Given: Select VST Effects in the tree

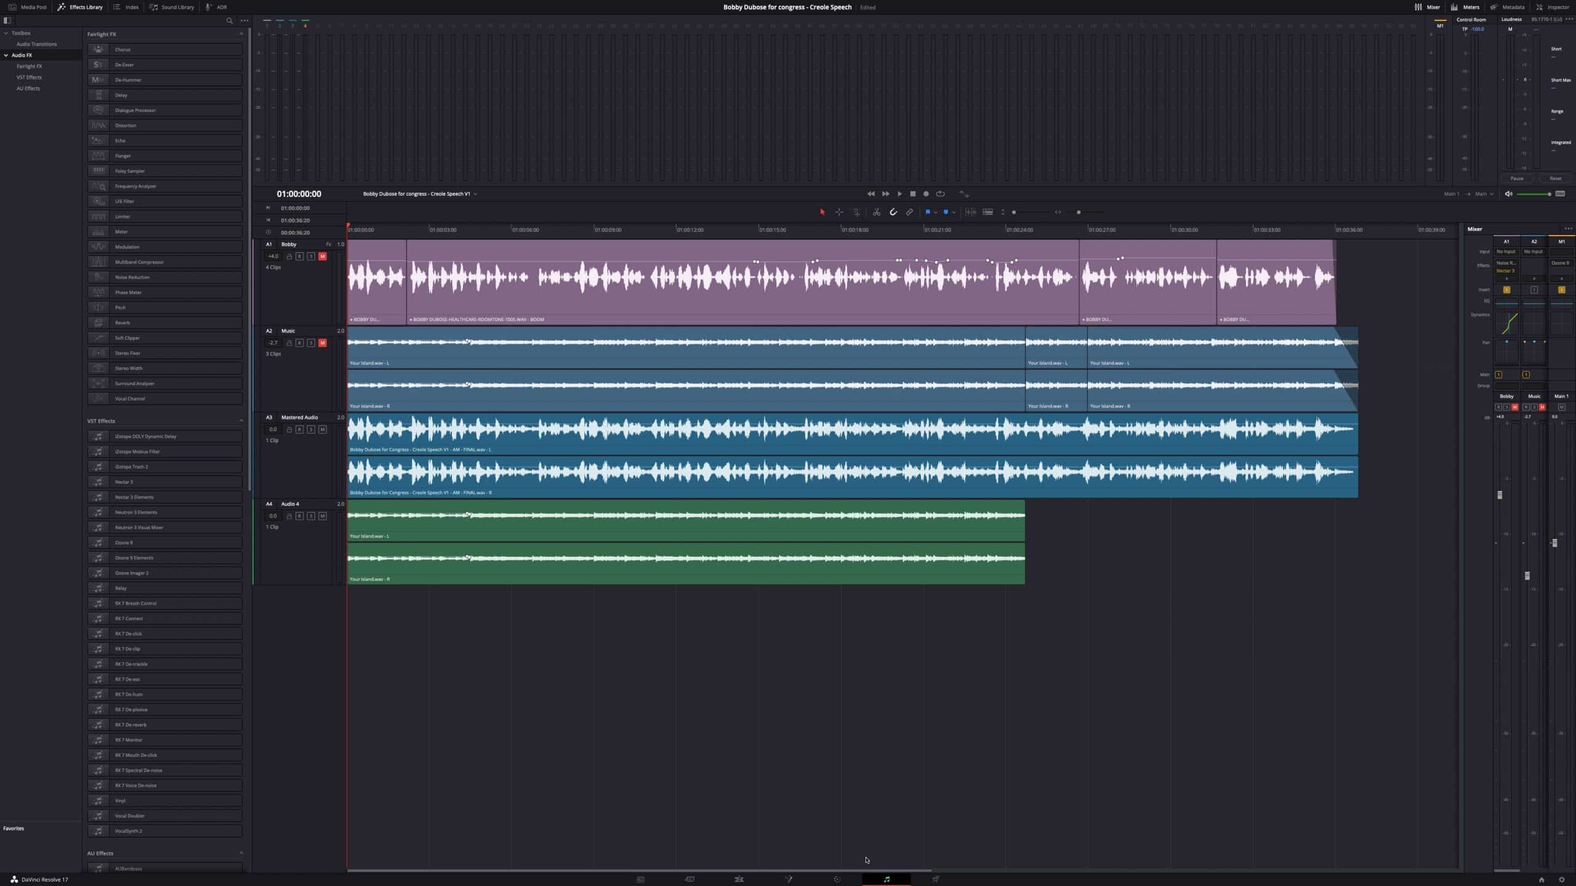Looking at the screenshot, I should [x=29, y=78].
